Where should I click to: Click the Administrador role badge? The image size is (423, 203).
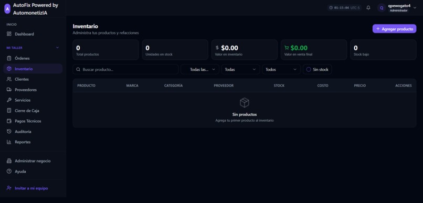[x=399, y=10]
